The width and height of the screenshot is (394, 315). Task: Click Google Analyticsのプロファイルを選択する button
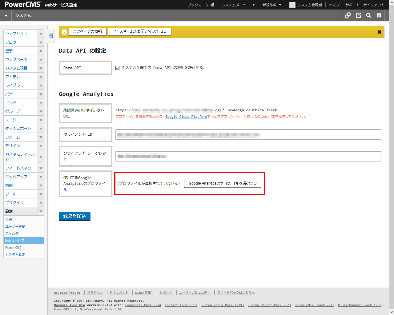click(x=223, y=183)
